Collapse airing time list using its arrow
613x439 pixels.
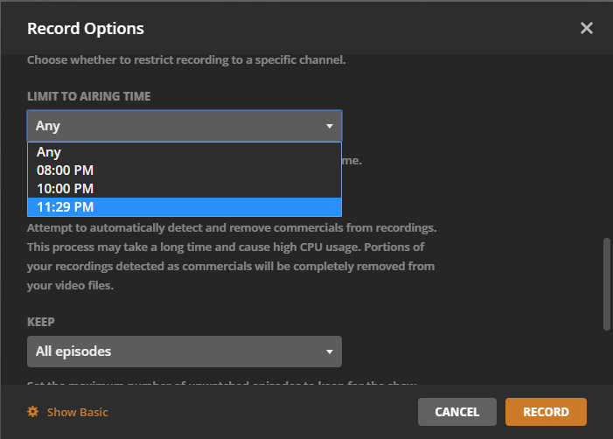pyautogui.click(x=330, y=126)
